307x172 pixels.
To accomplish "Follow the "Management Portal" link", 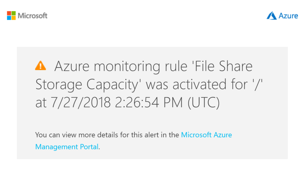I will 67,147.
